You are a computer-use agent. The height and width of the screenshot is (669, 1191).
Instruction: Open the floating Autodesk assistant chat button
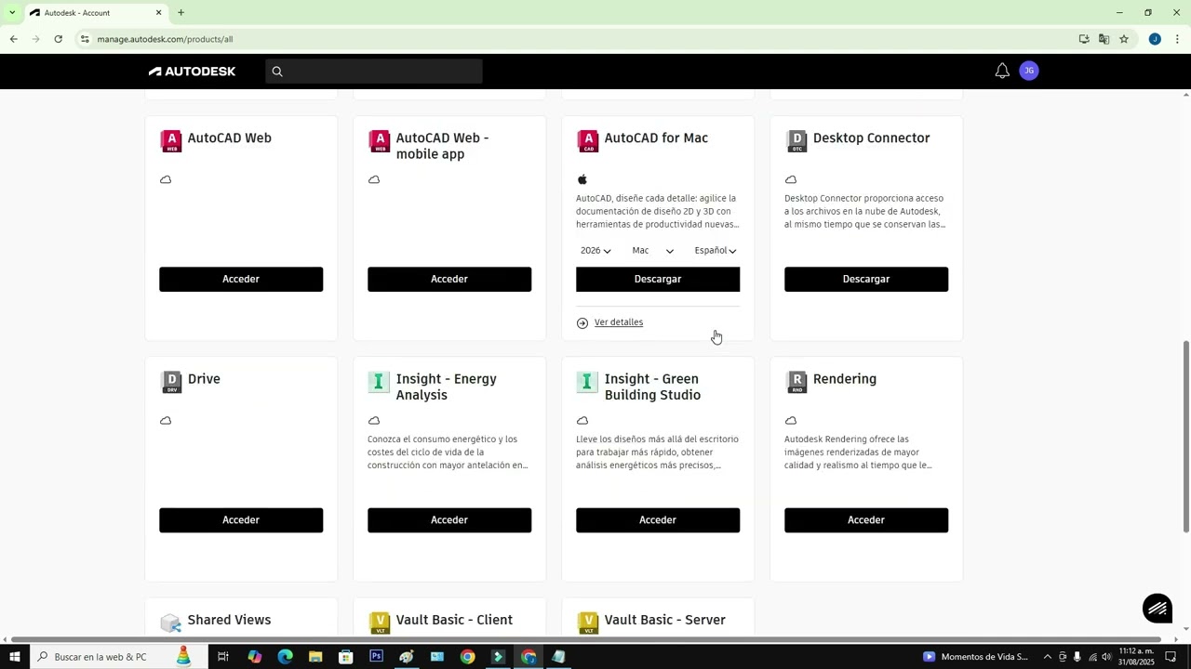[1158, 609]
